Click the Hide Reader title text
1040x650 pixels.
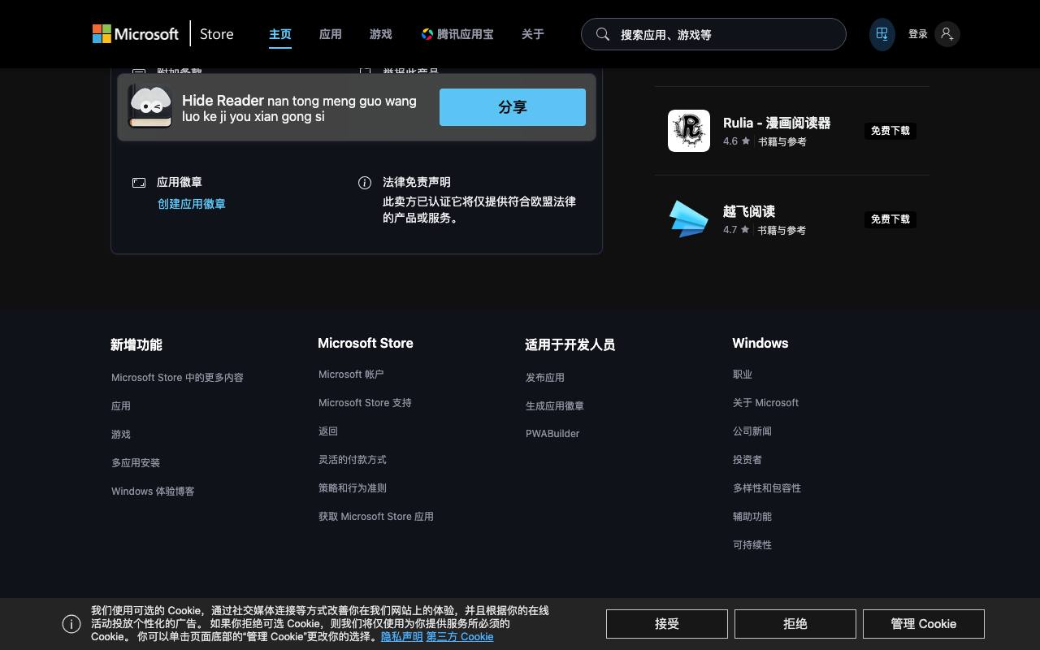pos(223,101)
